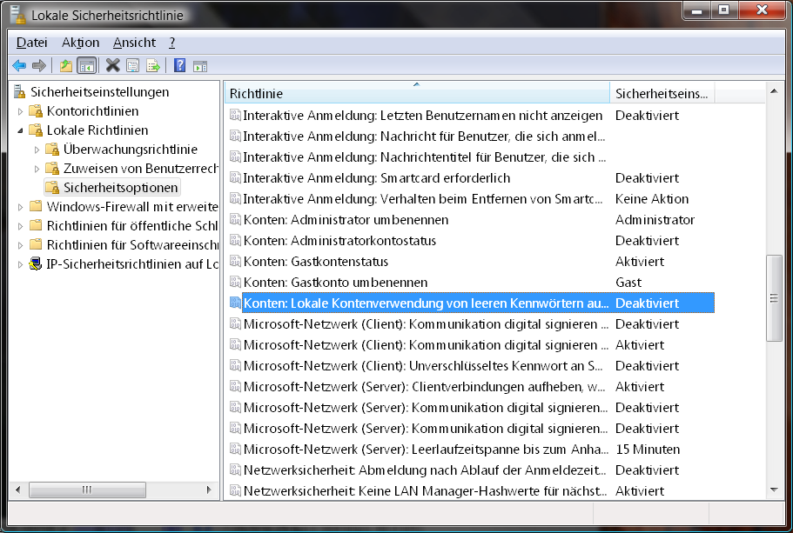The height and width of the screenshot is (533, 793).
Task: Open the Ansicht menu
Action: click(134, 42)
